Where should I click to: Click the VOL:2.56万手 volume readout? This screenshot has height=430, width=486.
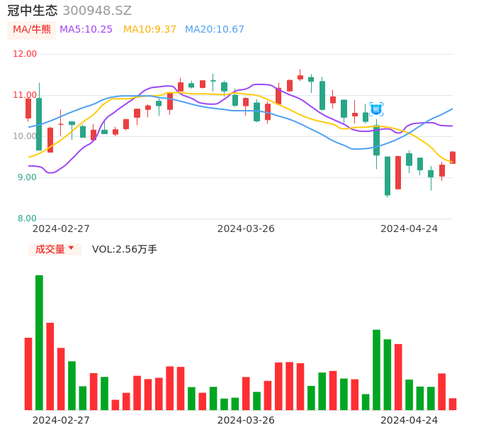coord(125,249)
